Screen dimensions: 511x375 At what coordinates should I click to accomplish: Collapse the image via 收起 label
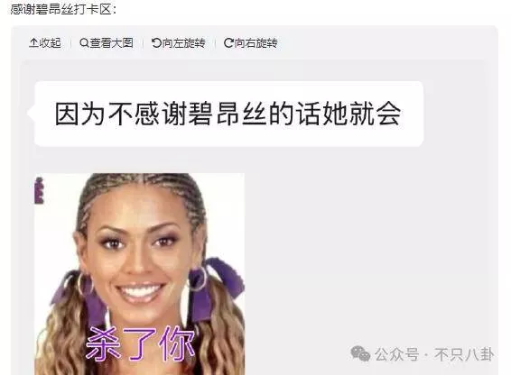(x=50, y=42)
